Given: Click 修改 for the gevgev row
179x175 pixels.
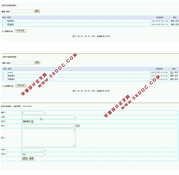Looking at the screenshot, I should tap(176, 72).
